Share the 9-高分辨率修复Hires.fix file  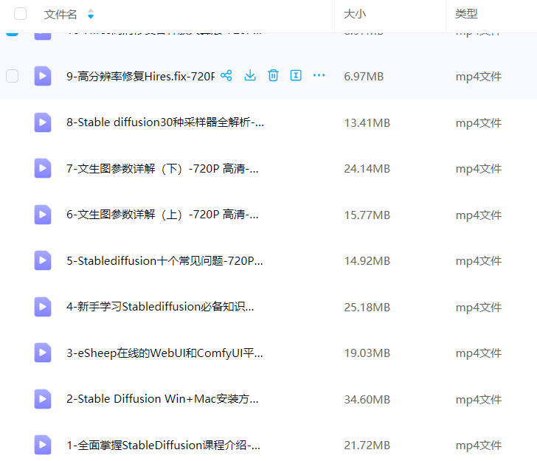pyautogui.click(x=226, y=75)
